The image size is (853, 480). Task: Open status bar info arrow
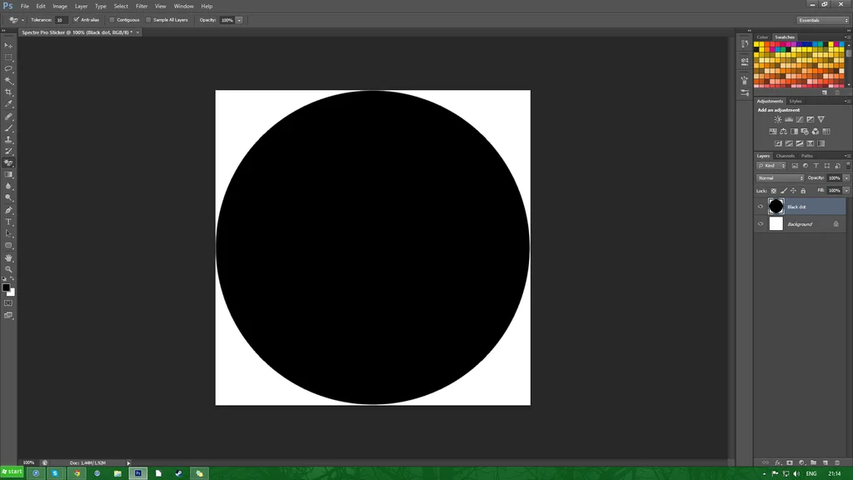click(x=128, y=463)
